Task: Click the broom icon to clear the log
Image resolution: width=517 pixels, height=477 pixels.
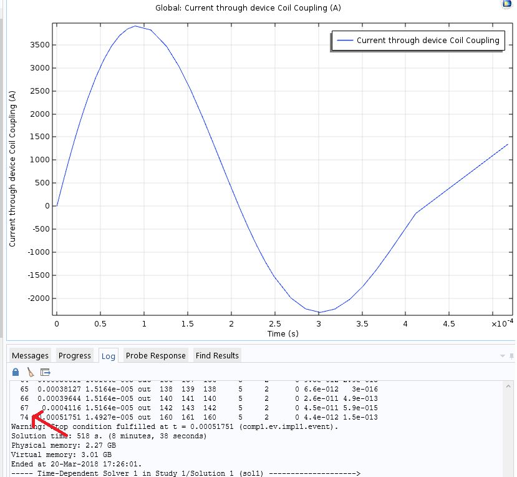Action: tap(30, 371)
